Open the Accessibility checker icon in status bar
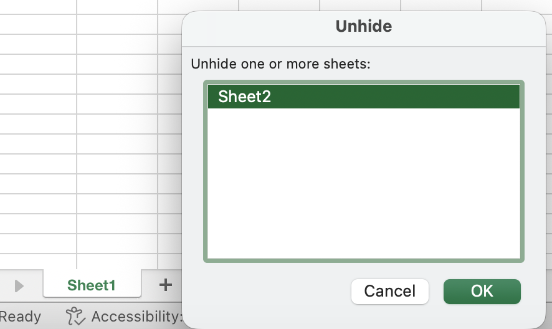552x329 pixels. [x=75, y=316]
